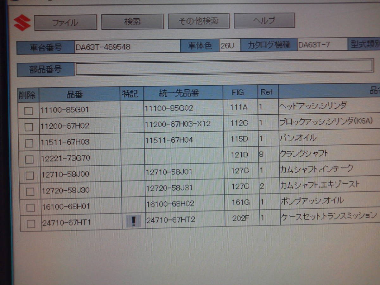Click part name ヘッドアッシ,シリンダ

(x=313, y=105)
